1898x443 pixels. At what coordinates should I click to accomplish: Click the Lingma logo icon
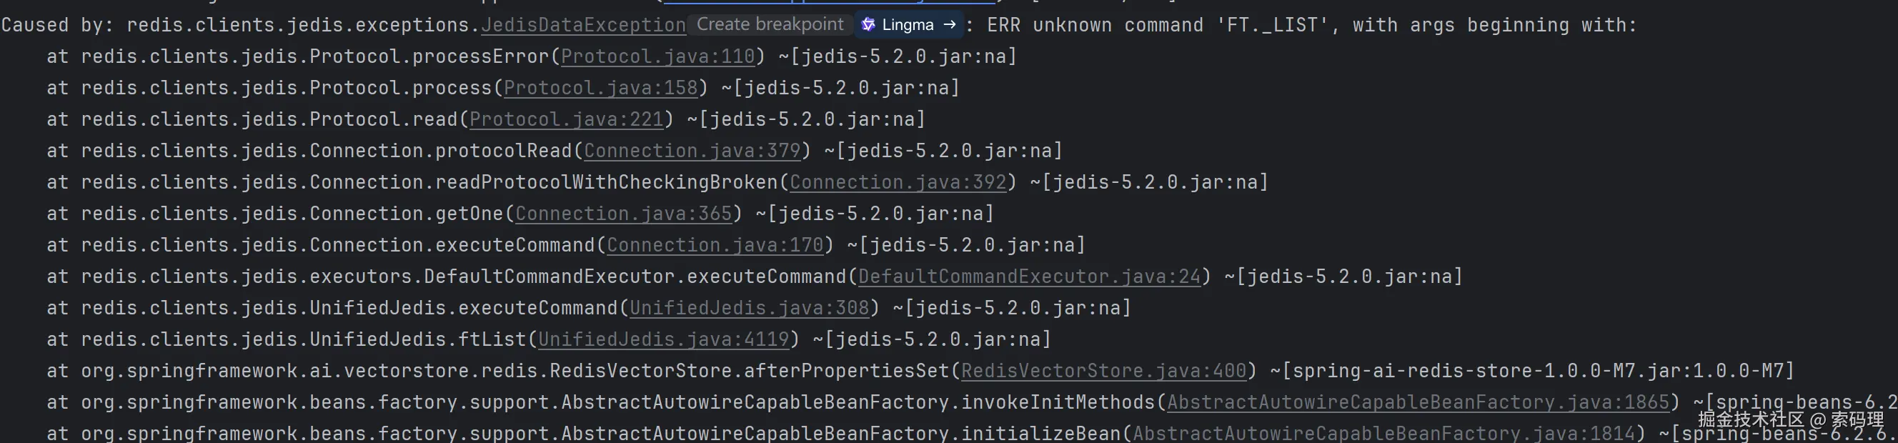[x=869, y=24]
